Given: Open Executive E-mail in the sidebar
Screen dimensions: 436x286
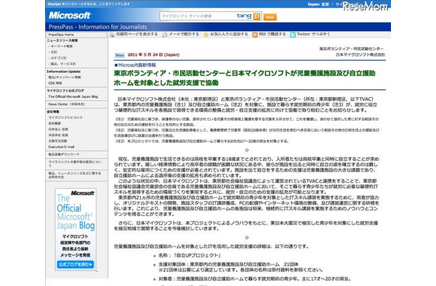Looking at the screenshot, I should [61, 147].
